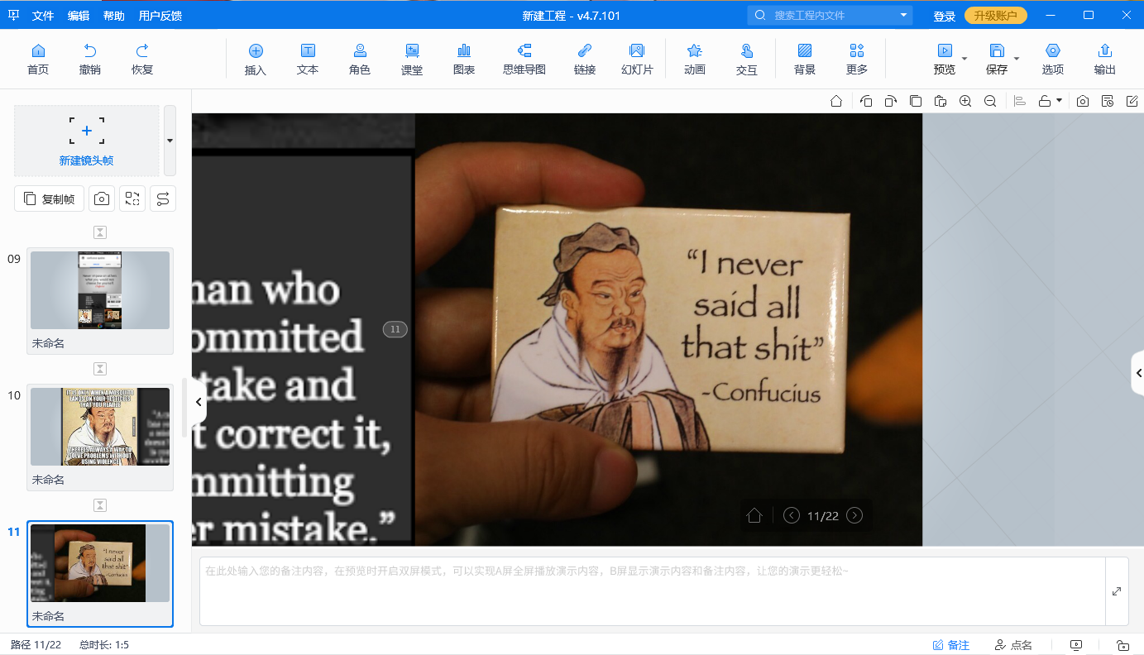
Task: Click the camera screenshot icon in the canvas toolbar
Action: (1083, 101)
